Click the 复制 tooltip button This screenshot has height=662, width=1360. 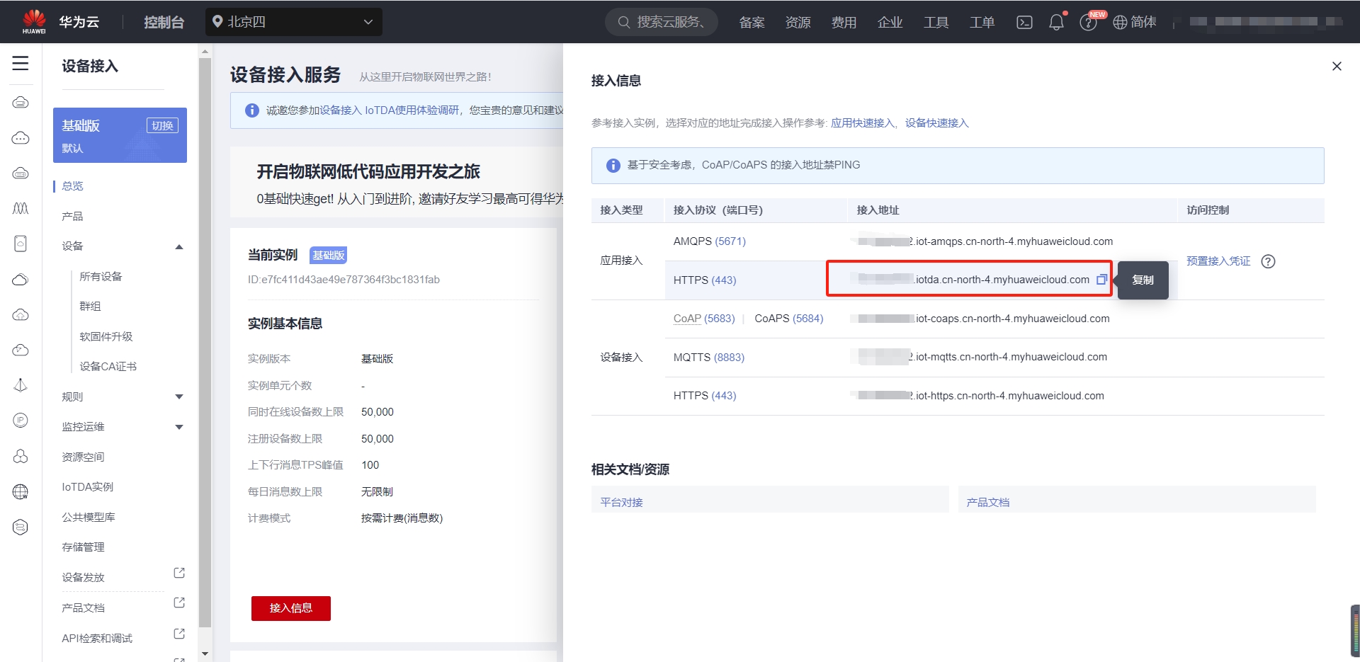[1143, 280]
